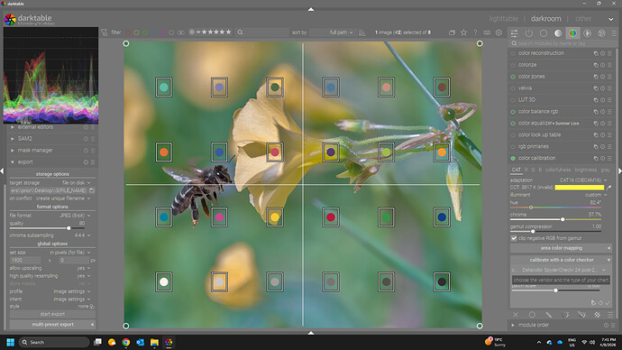Screen dimensions: 622x350
Task: Toggle sort order direction icon
Action: (x=361, y=32)
